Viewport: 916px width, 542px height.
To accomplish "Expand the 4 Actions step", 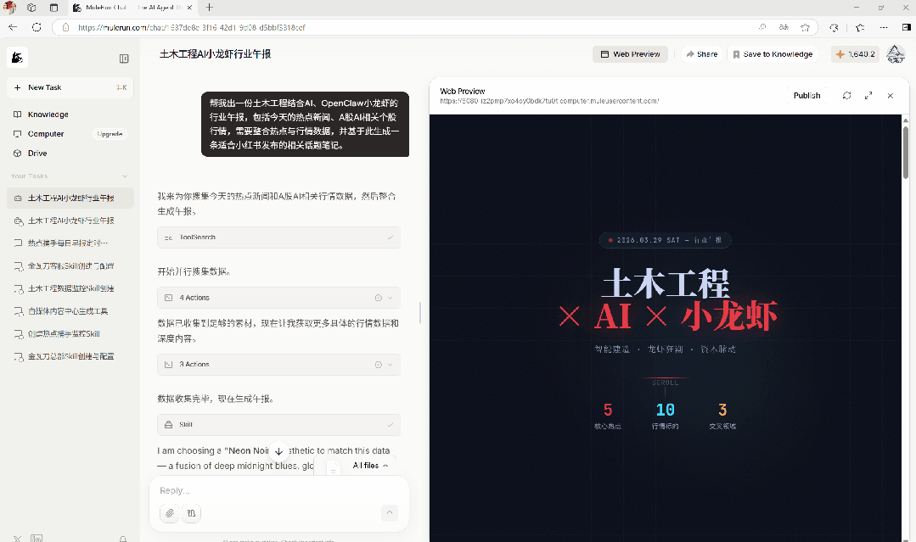I will pos(278,298).
